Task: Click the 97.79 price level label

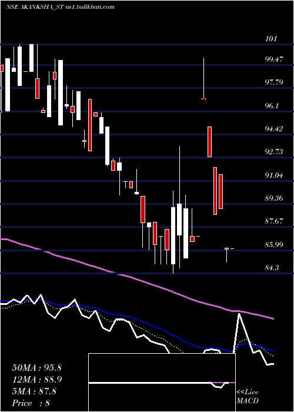Action: (274, 82)
